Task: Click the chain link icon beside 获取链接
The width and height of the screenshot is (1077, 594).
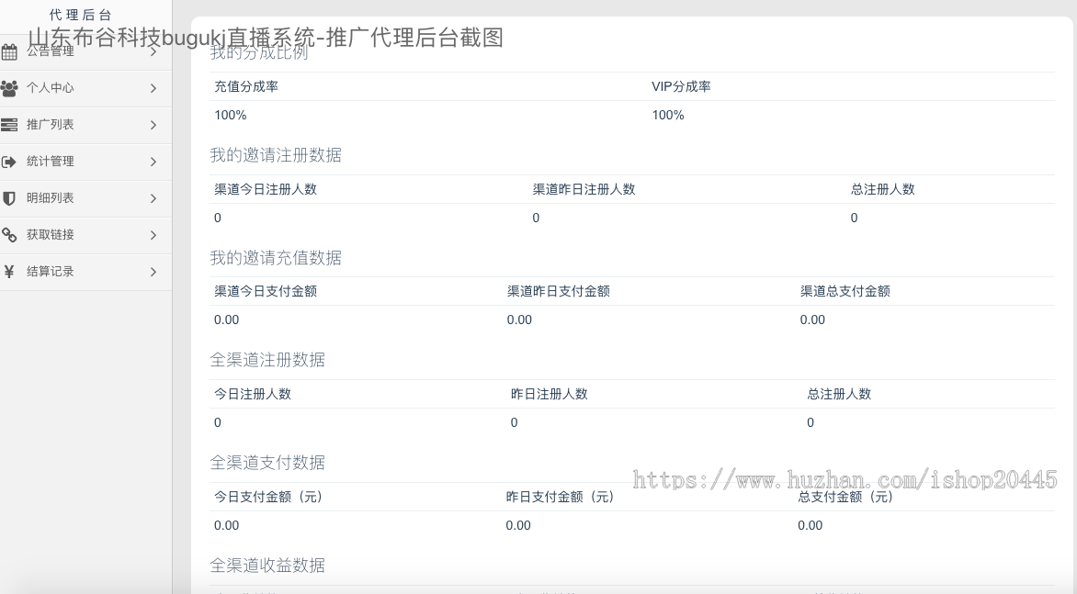Action: [9, 235]
